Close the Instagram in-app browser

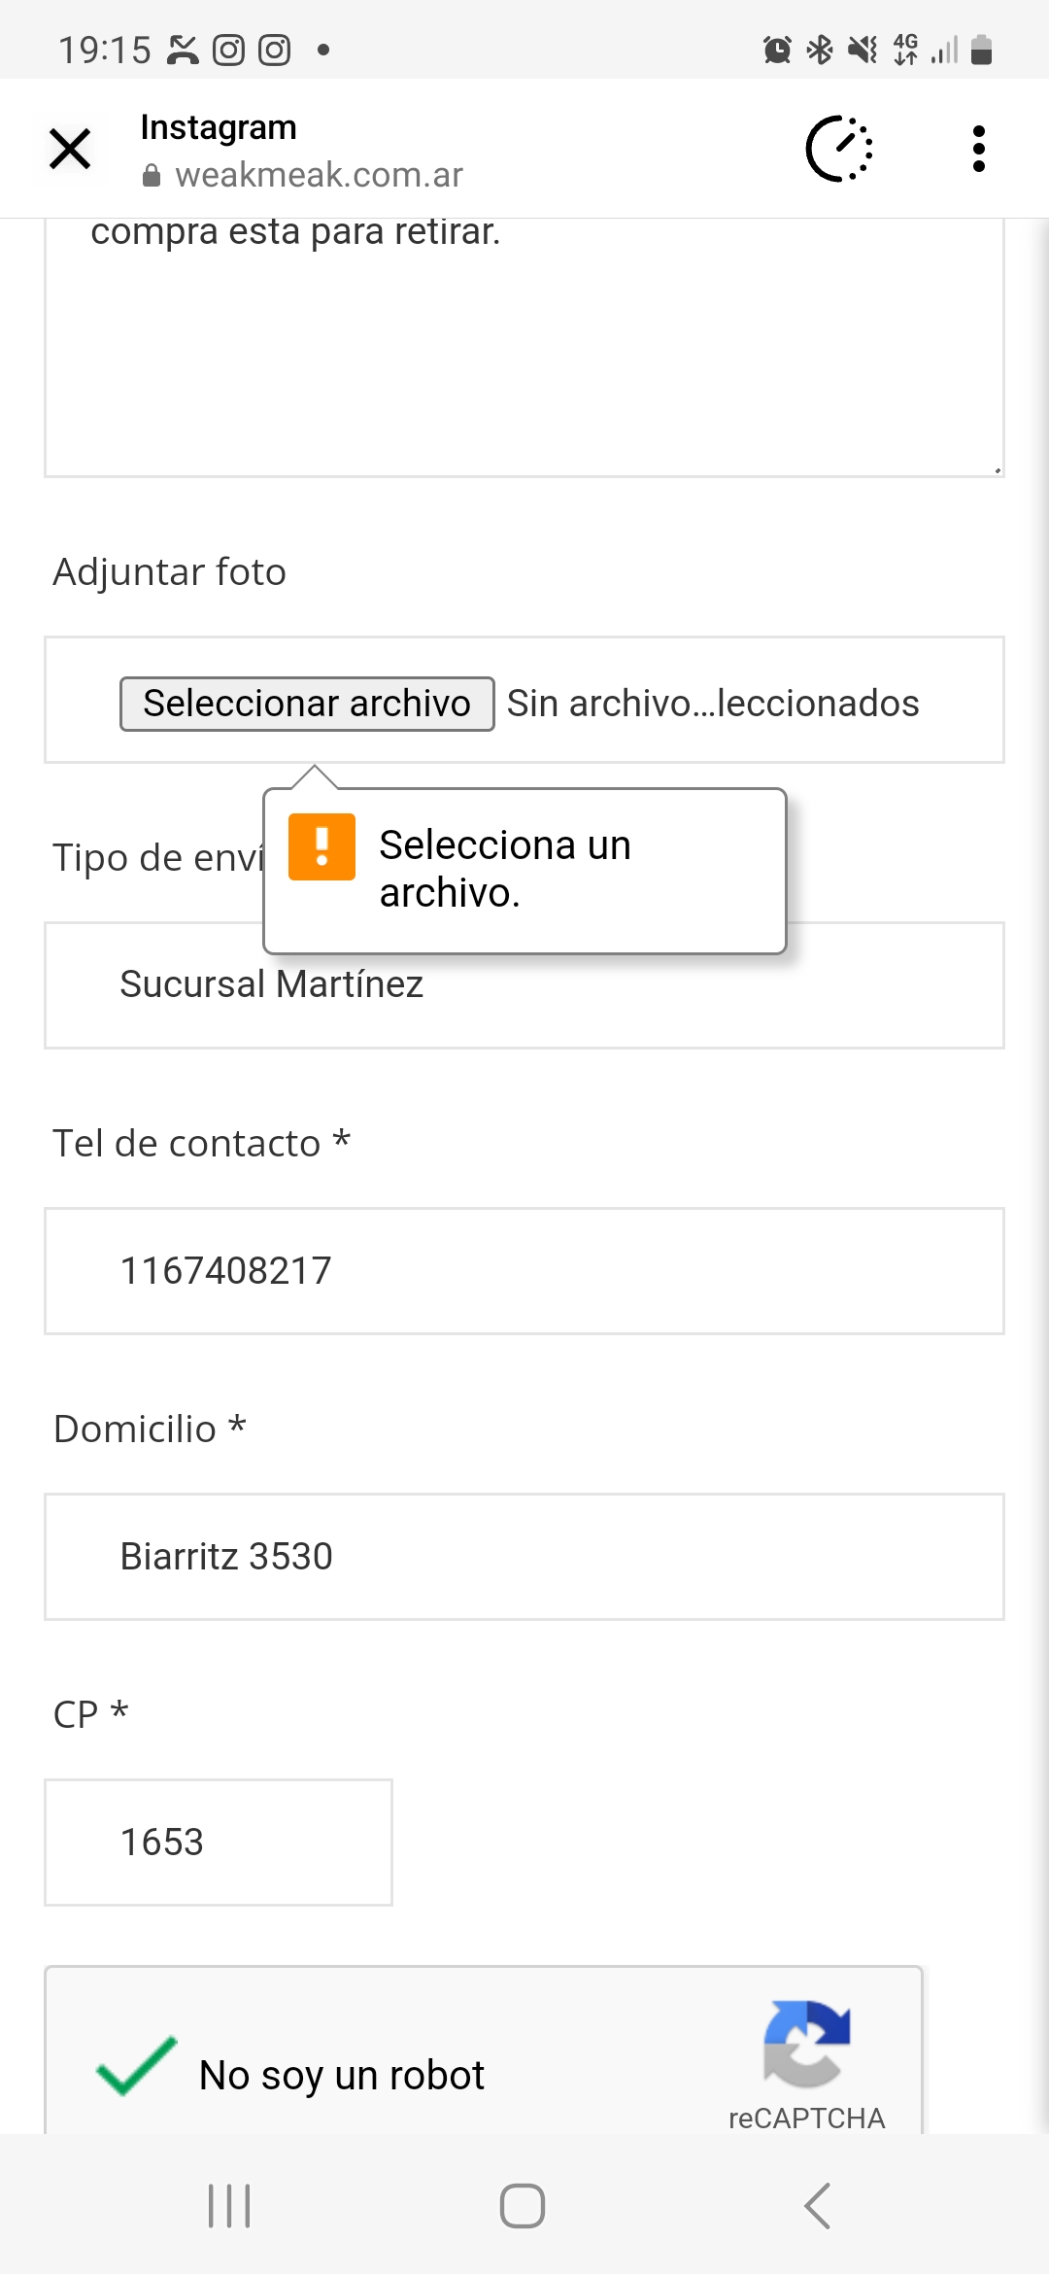click(70, 150)
